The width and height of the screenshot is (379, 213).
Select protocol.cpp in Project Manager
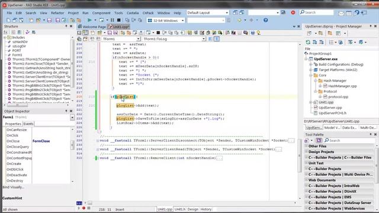click(x=338, y=97)
